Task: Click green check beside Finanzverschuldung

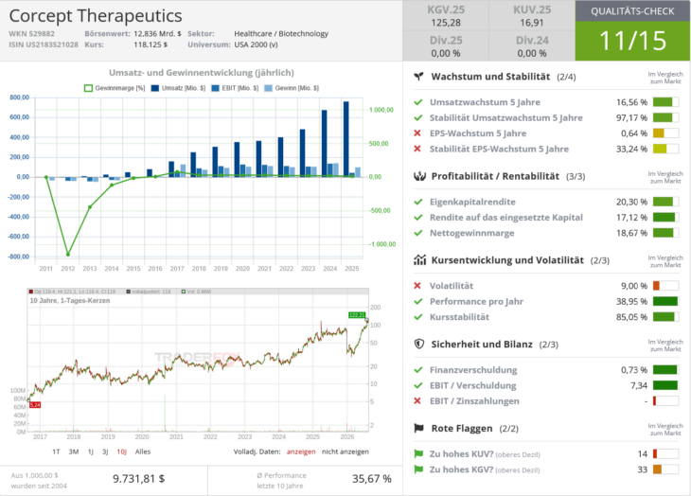Action: (418, 370)
